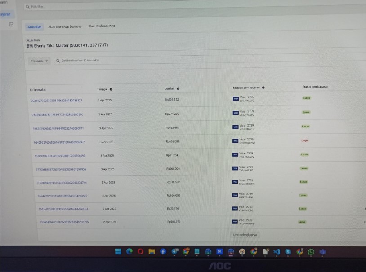Click the info icon beside Tanggal header
Viewport: 366px width, 272px height.
[x=111, y=89]
